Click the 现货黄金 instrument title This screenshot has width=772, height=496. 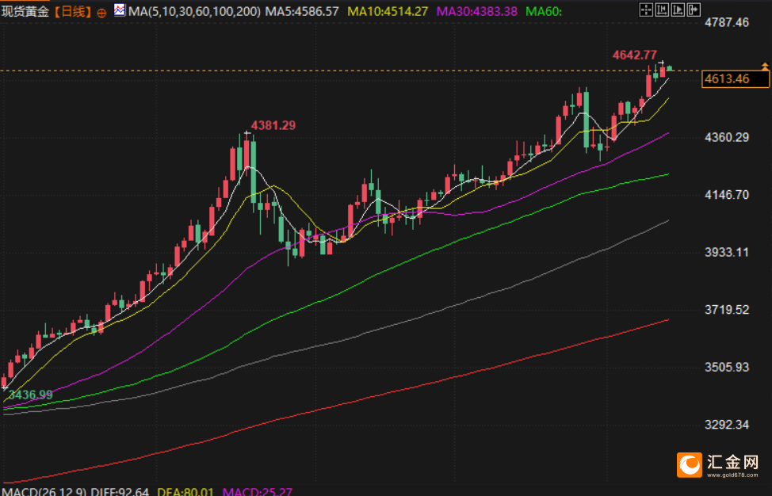coord(25,11)
